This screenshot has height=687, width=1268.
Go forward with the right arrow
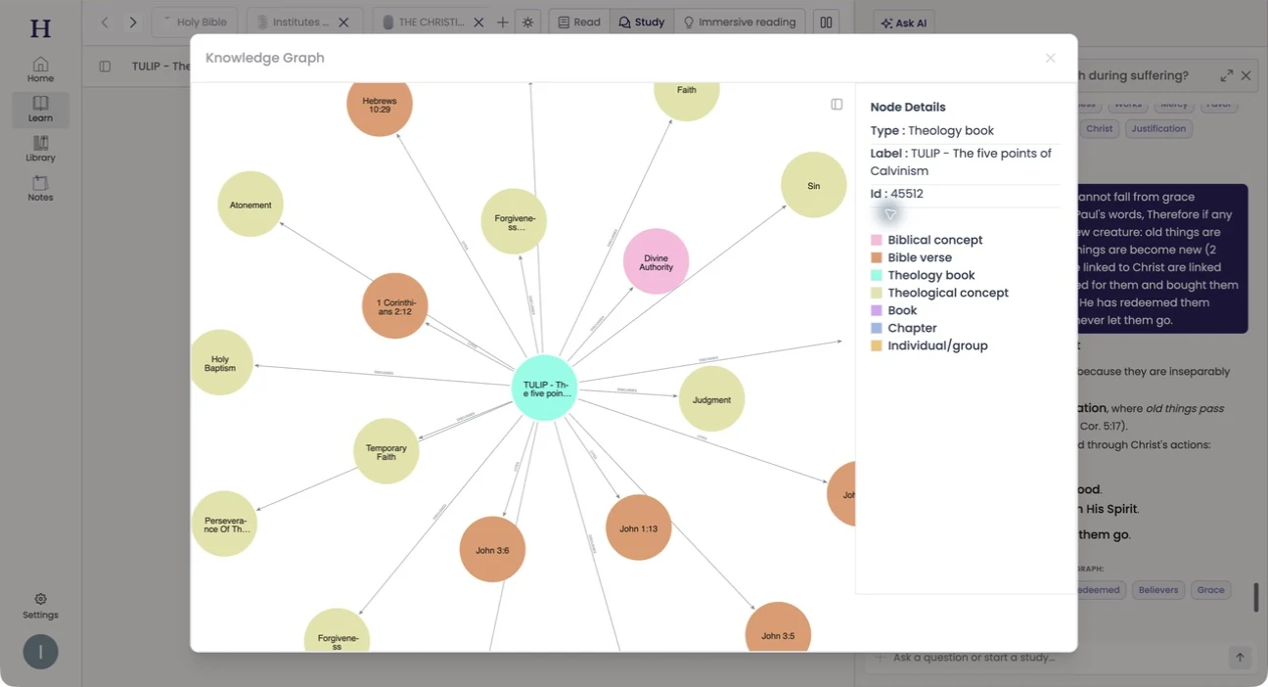pos(133,22)
